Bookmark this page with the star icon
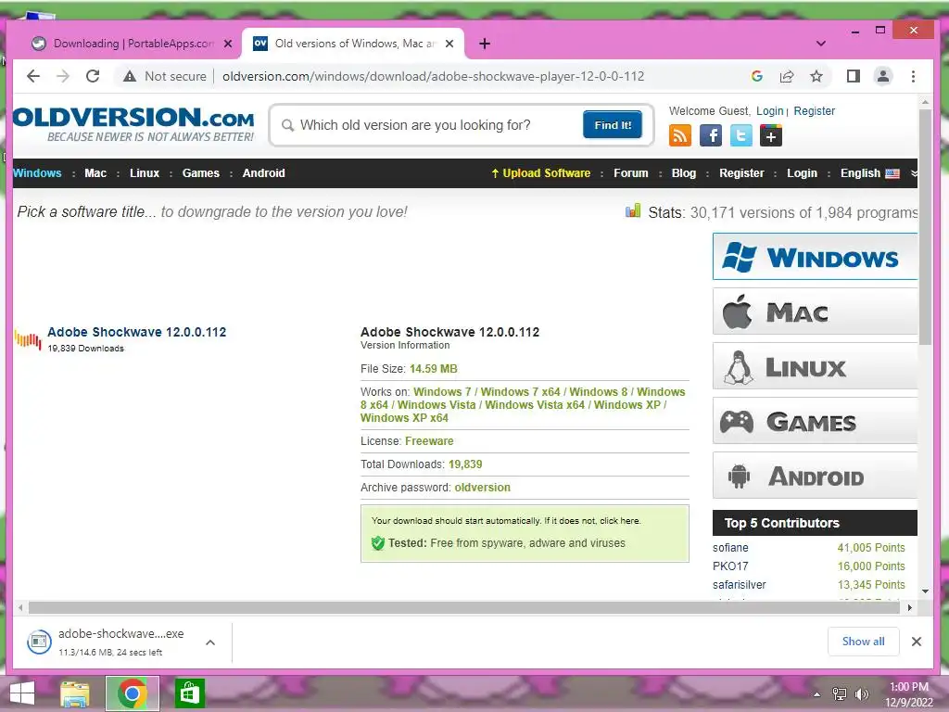Viewport: 949px width, 712px height. [816, 76]
